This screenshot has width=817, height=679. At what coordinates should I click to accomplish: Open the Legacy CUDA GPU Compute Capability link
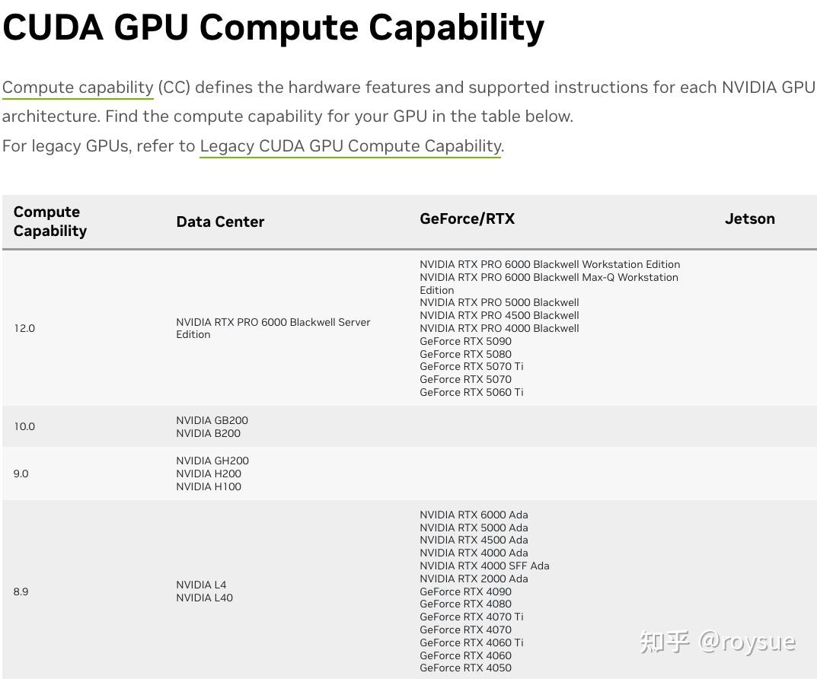click(x=350, y=145)
